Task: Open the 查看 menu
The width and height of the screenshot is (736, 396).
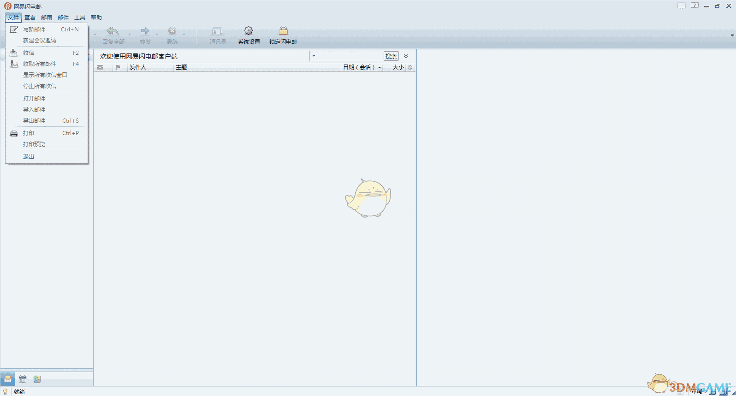Action: coord(30,18)
